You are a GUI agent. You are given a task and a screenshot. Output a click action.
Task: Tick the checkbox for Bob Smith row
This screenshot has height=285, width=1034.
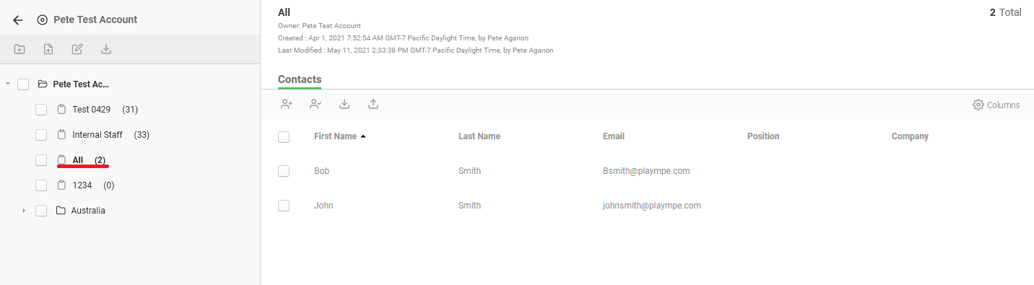[x=284, y=171]
